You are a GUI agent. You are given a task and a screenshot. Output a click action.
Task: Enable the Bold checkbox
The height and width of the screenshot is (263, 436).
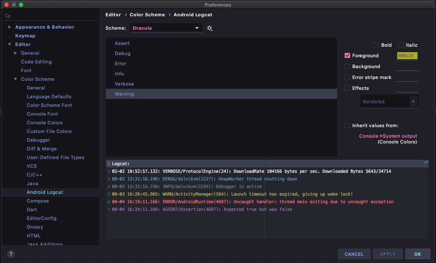click(376, 45)
